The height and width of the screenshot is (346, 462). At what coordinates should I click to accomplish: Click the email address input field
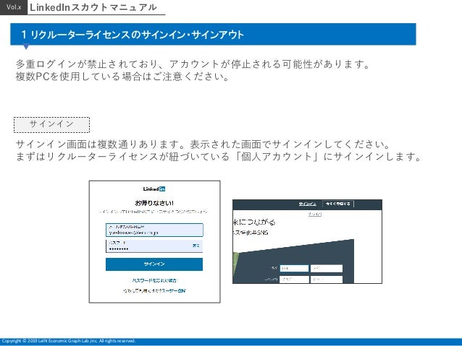[x=154, y=230]
